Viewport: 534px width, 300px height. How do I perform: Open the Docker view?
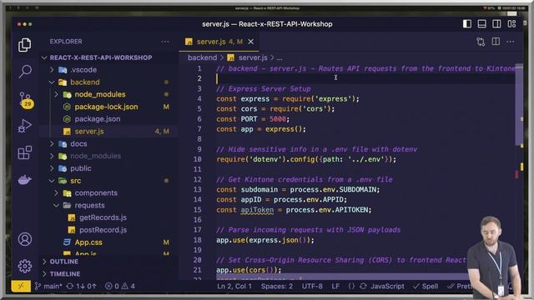pyautogui.click(x=24, y=179)
